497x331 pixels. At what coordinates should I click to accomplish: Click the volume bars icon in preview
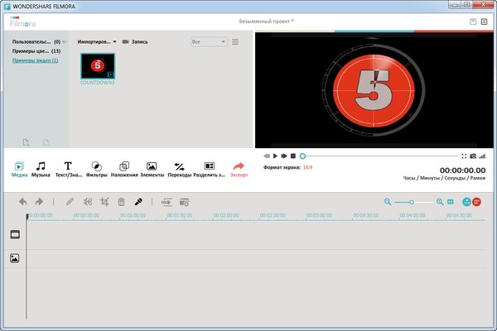(482, 156)
